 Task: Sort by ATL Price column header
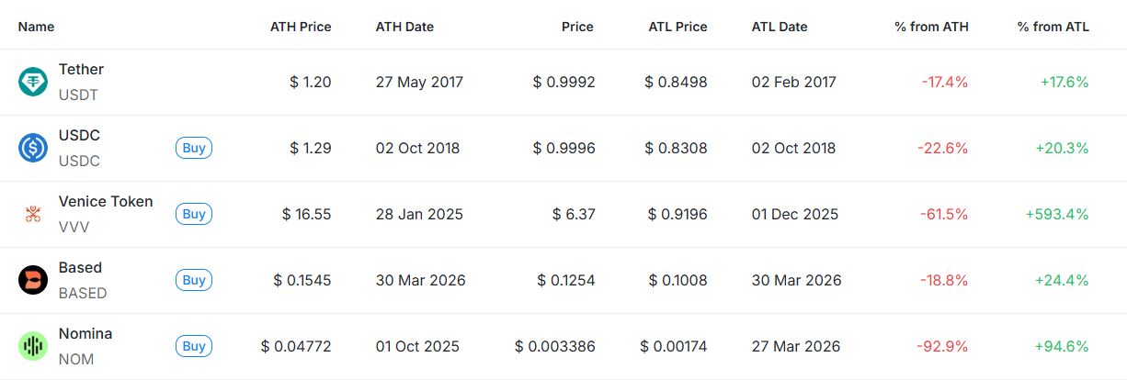(x=677, y=27)
